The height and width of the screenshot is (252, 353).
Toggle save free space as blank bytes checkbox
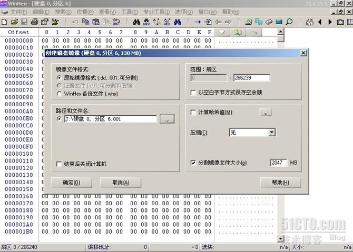(193, 93)
